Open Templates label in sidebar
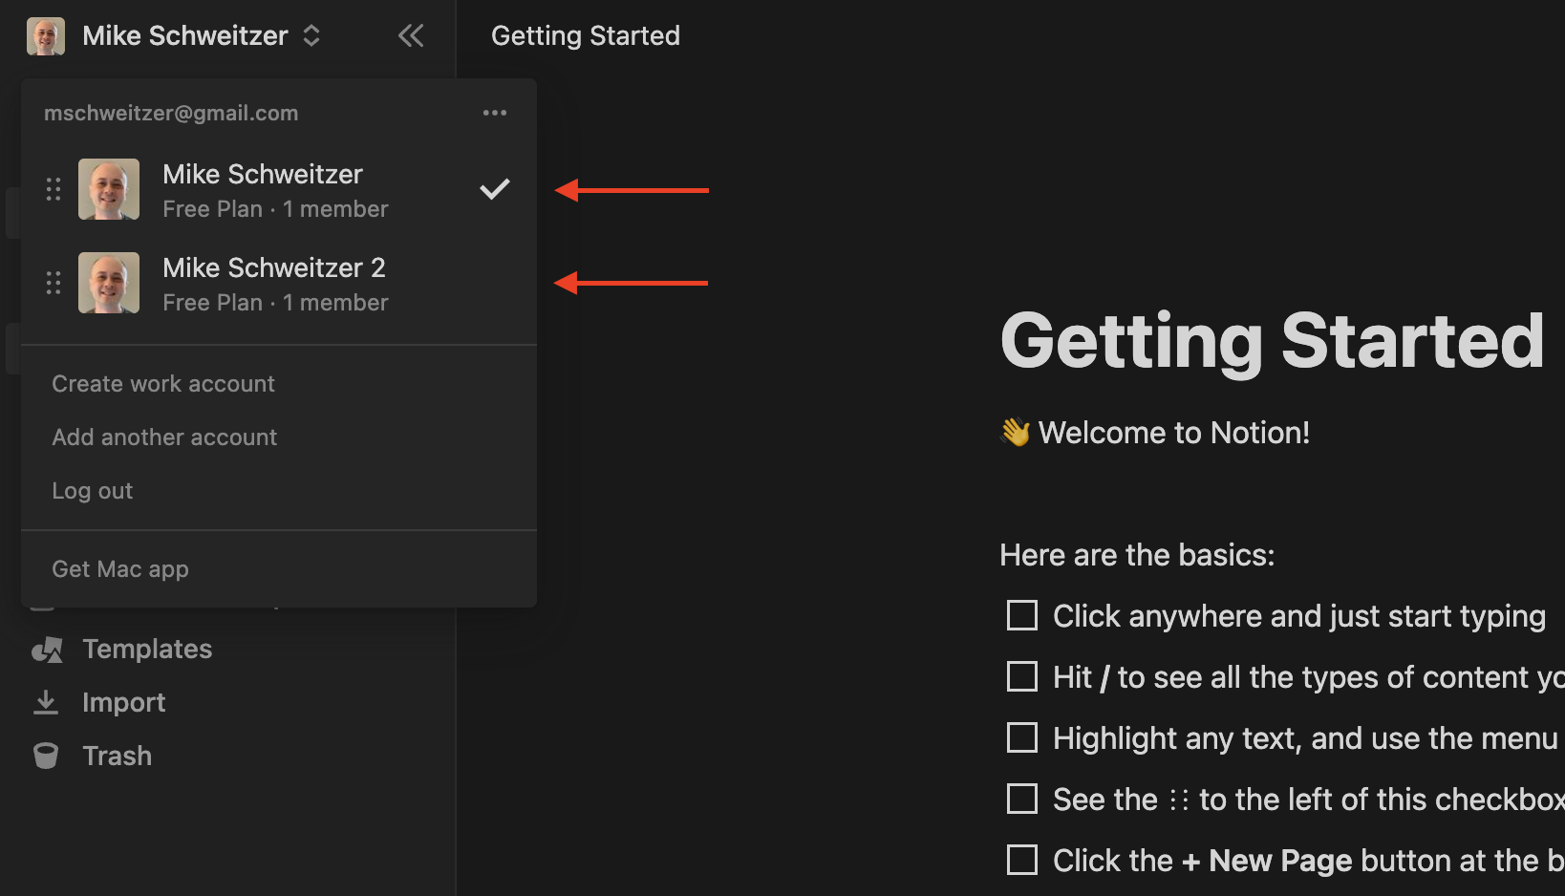 (147, 650)
